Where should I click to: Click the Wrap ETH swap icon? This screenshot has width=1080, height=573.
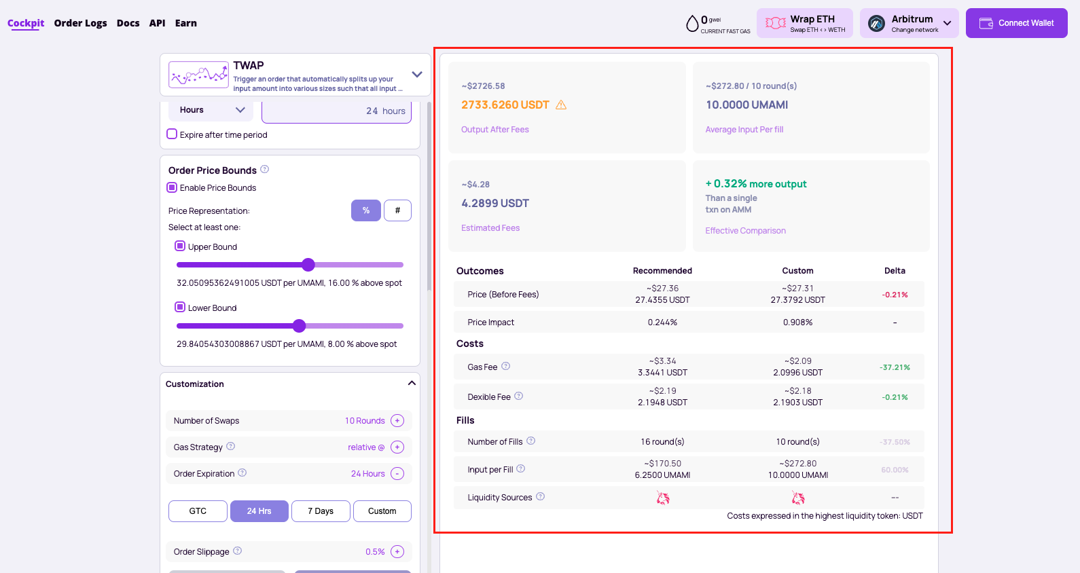tap(776, 23)
